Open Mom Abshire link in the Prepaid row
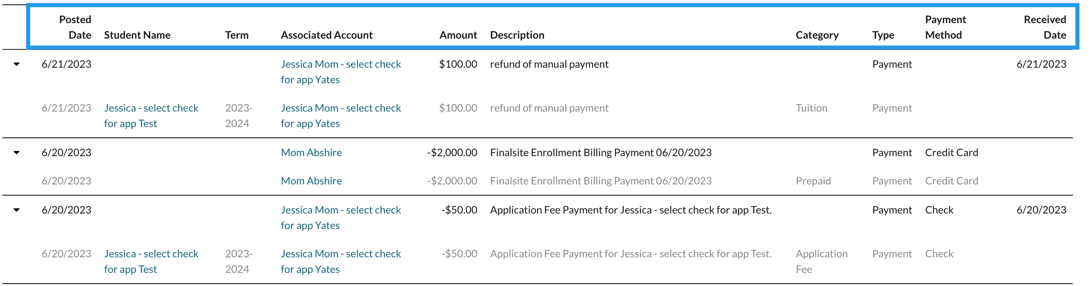The image size is (1092, 286). click(311, 181)
